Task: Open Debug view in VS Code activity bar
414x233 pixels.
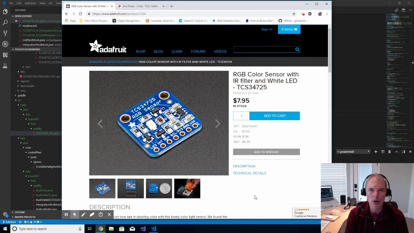Action: tap(5, 44)
